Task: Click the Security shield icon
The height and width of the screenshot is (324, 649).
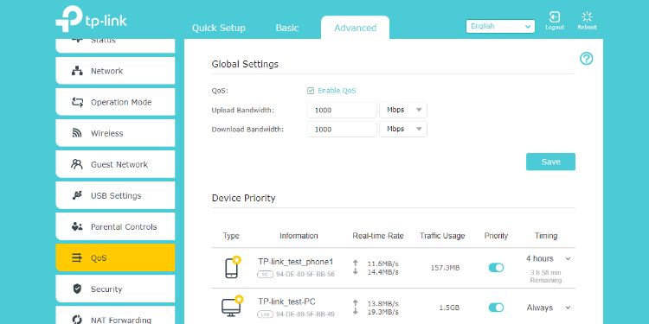Action: click(x=77, y=289)
